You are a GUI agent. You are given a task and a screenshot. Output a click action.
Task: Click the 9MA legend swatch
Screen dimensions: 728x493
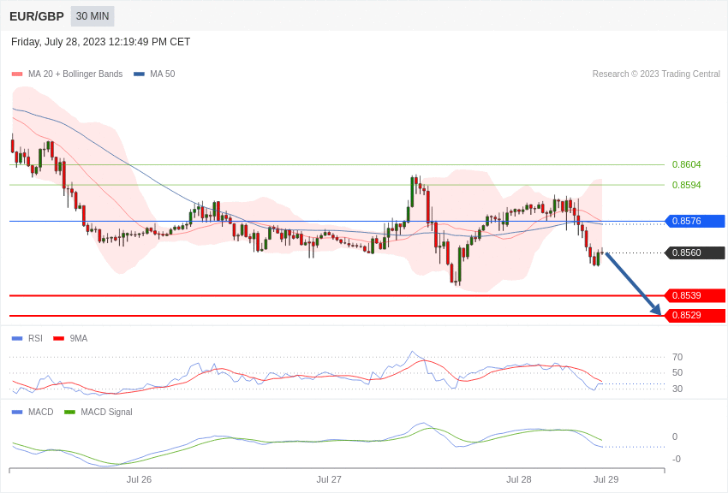point(59,339)
